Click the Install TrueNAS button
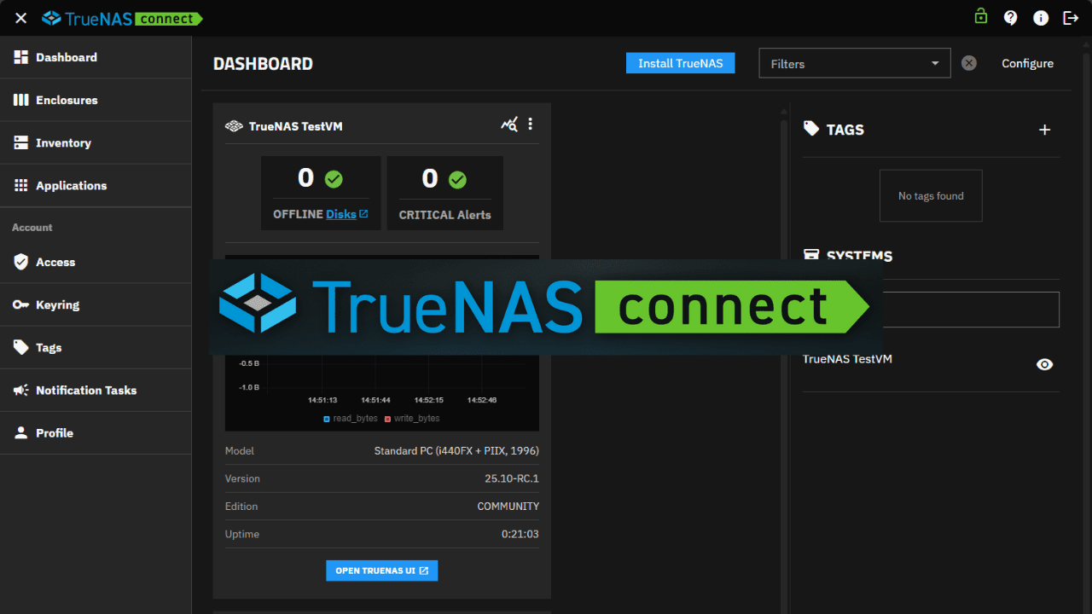 click(x=680, y=63)
